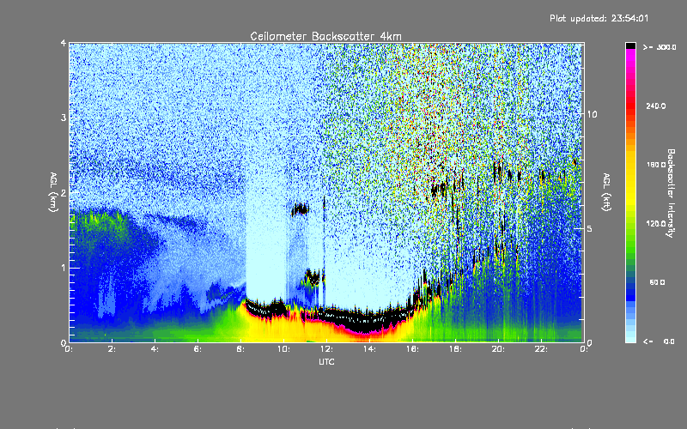This screenshot has height=429, width=687.
Task: Click the "3" tick on the km axis
Action: (64, 118)
